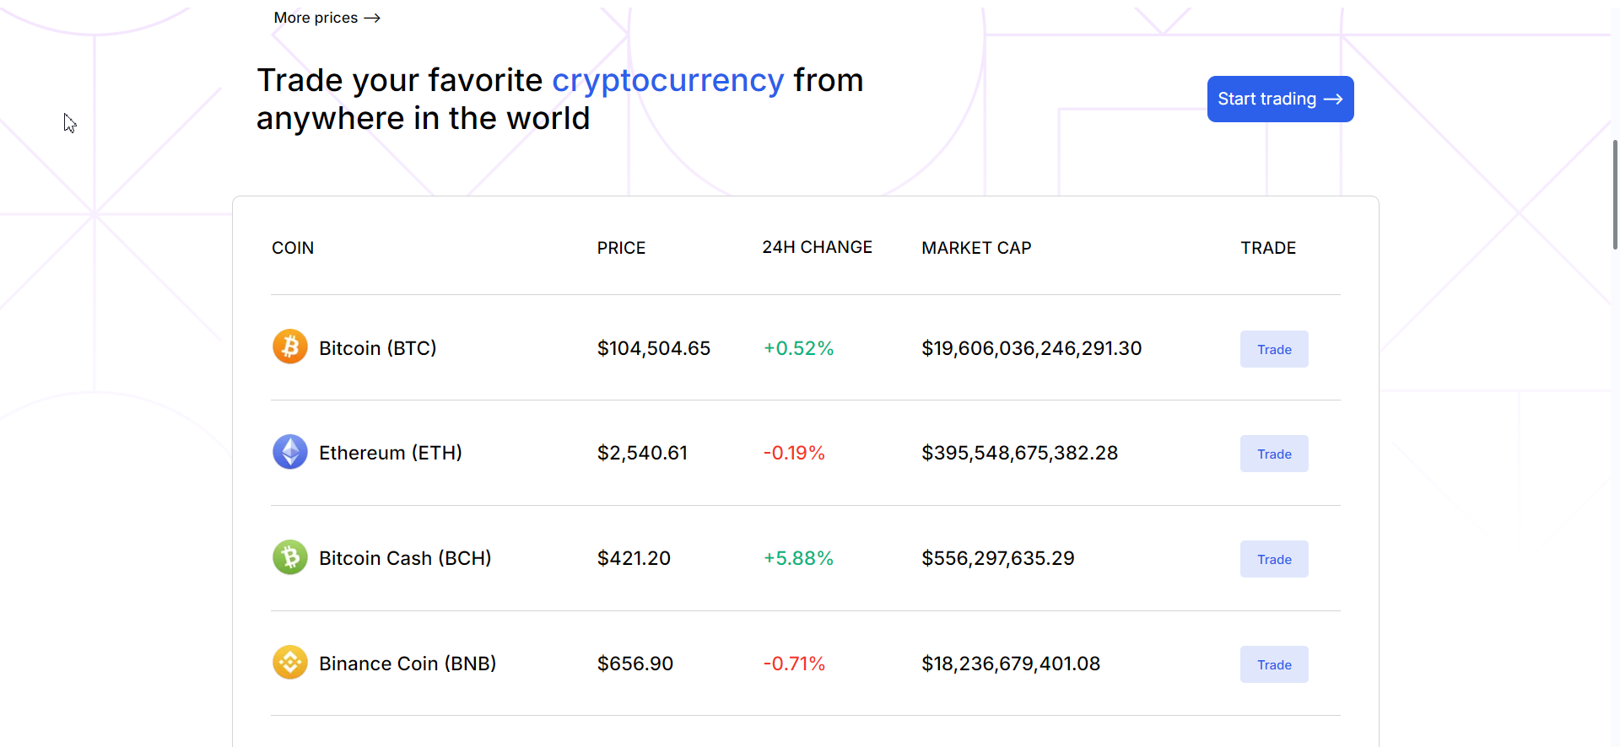Select the Binance Coin (BNB) name
The image size is (1620, 747).
(x=408, y=664)
